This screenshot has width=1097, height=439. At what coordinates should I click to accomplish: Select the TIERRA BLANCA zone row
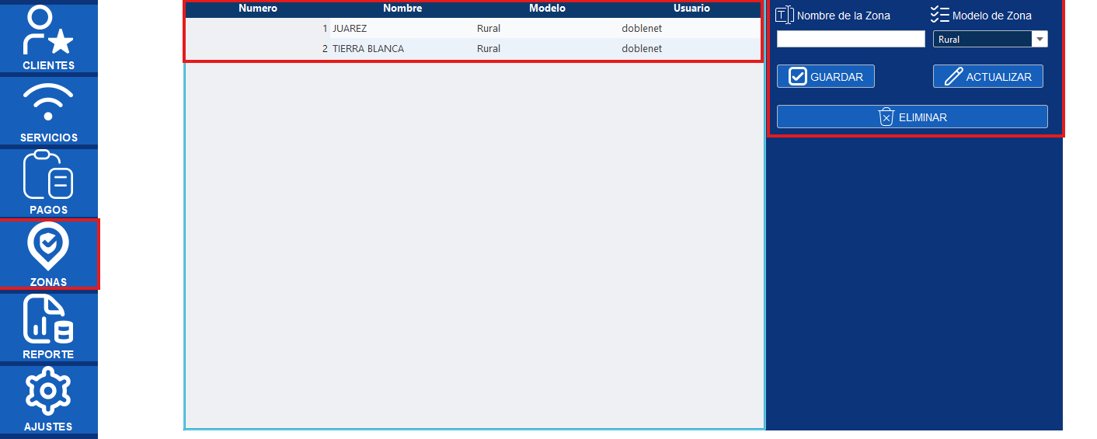click(x=368, y=49)
